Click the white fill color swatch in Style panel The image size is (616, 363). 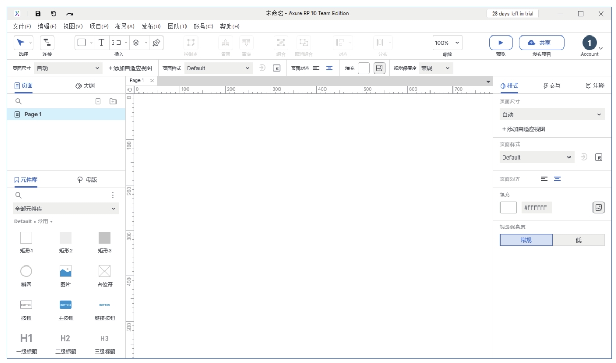pyautogui.click(x=508, y=208)
